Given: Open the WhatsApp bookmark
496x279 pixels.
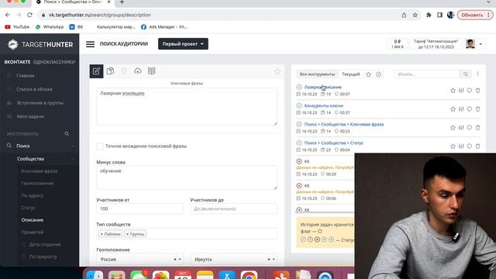Looking at the screenshot, I should tap(50, 27).
